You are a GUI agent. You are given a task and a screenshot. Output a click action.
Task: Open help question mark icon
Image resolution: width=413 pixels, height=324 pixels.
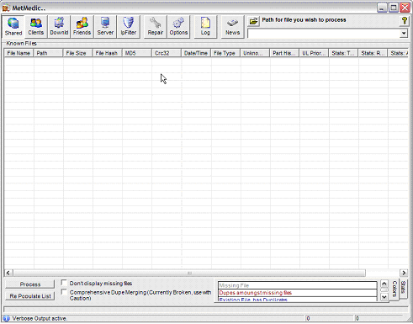coord(404,21)
